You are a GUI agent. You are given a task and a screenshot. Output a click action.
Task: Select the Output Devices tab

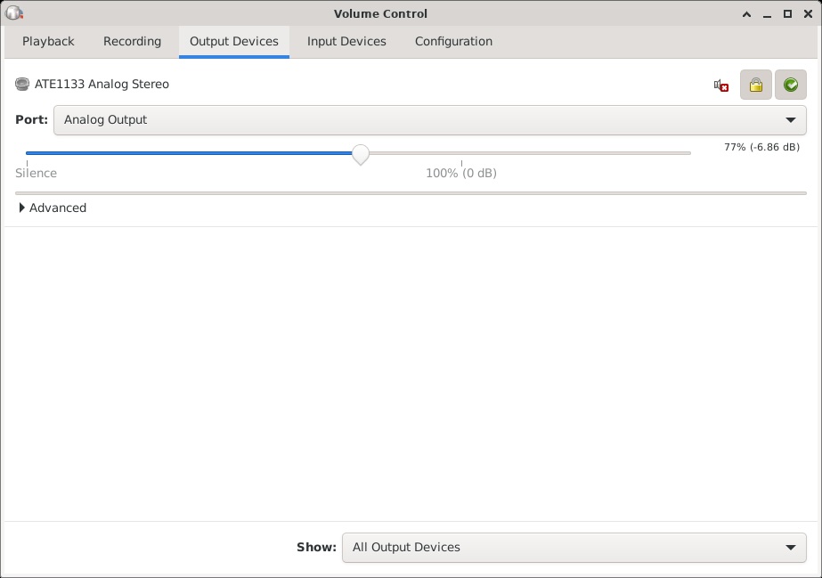(x=234, y=41)
